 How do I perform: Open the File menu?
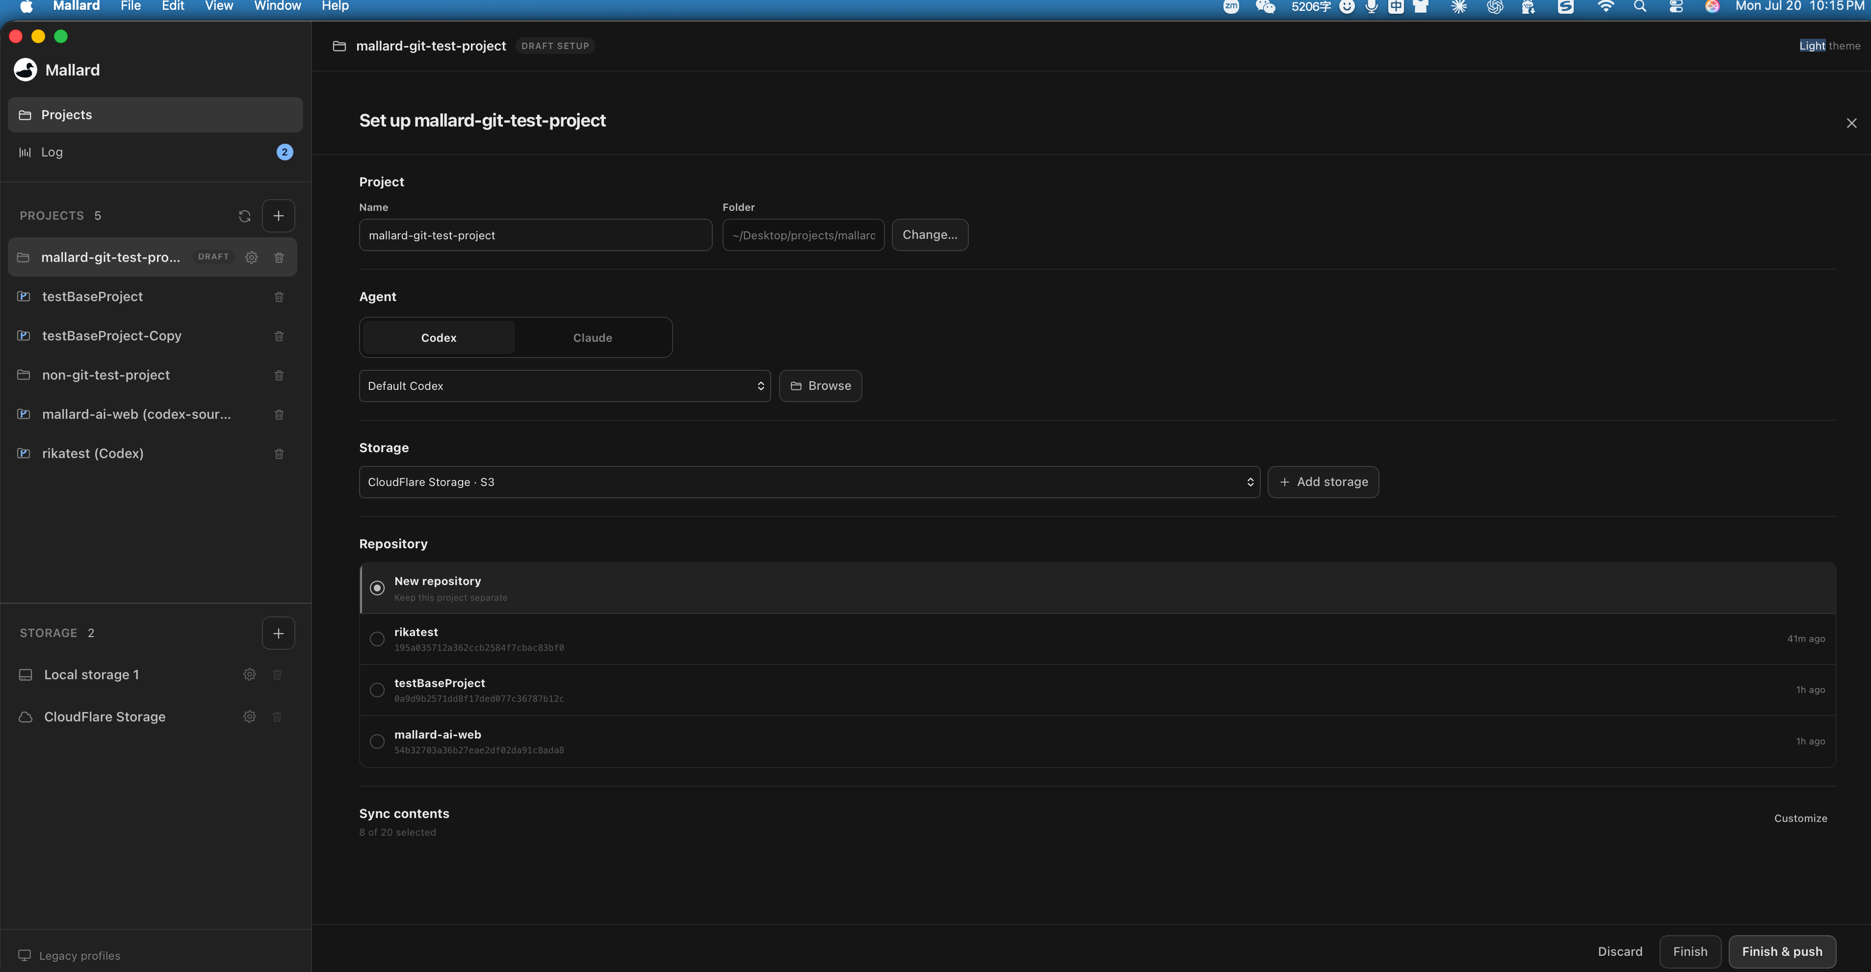click(131, 6)
